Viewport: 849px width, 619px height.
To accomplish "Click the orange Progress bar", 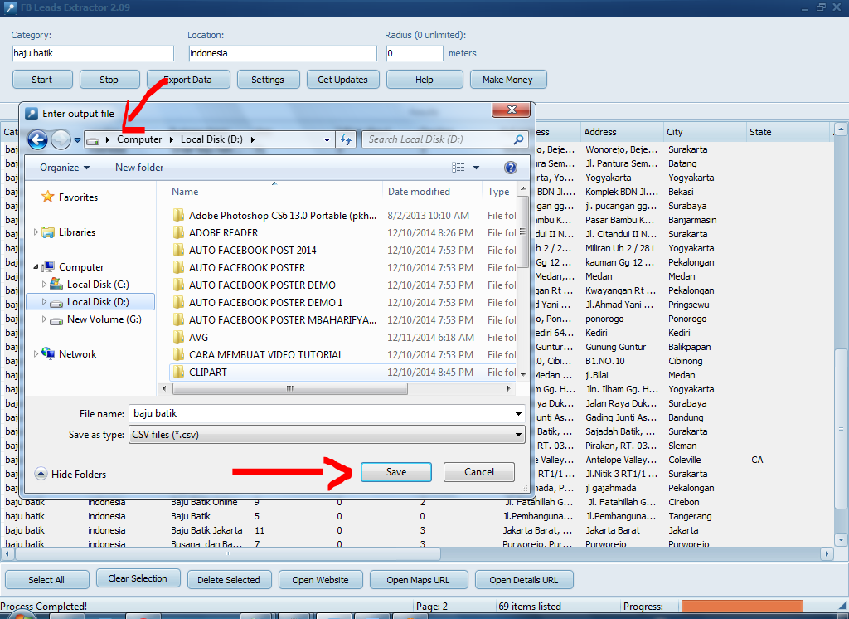I will tap(742, 607).
